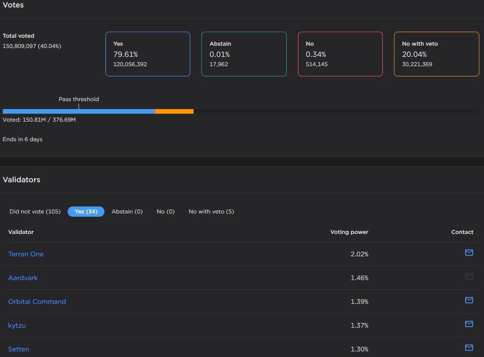484x357 pixels.
Task: Email Orbital Command via envelope icon
Action: (469, 300)
